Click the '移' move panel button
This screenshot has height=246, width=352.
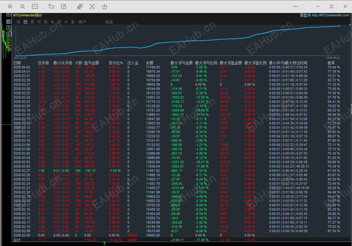[9, 22]
